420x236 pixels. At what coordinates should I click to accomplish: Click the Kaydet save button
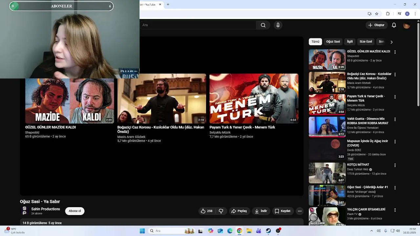click(x=283, y=211)
